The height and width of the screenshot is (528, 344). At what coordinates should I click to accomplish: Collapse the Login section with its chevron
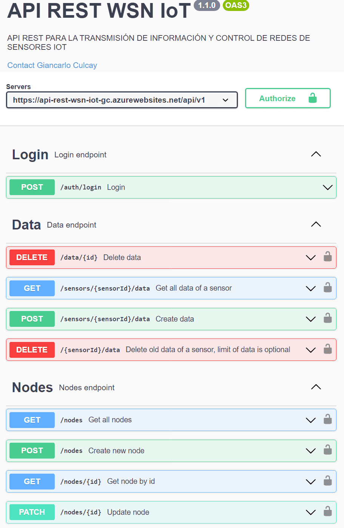(x=316, y=154)
